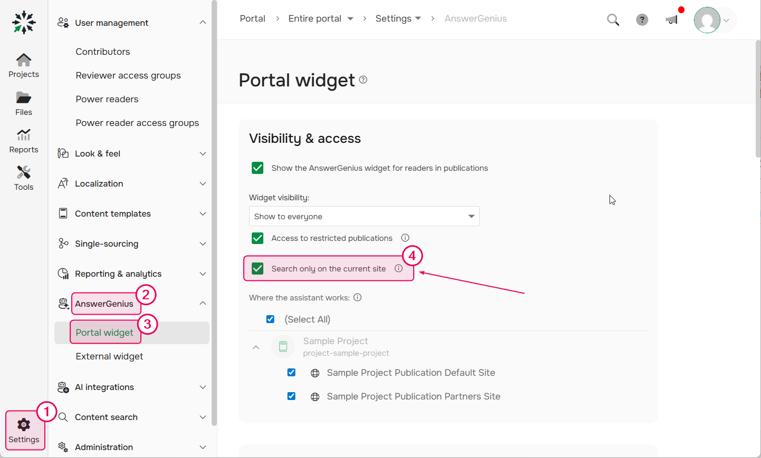Click the Portal breadcrumb link

[252, 18]
